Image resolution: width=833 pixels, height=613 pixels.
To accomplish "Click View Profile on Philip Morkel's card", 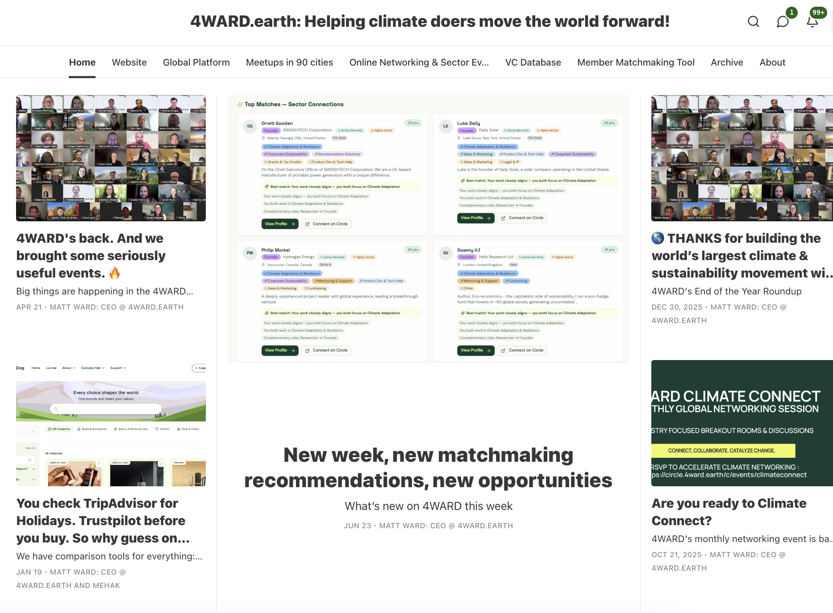I will pos(279,350).
